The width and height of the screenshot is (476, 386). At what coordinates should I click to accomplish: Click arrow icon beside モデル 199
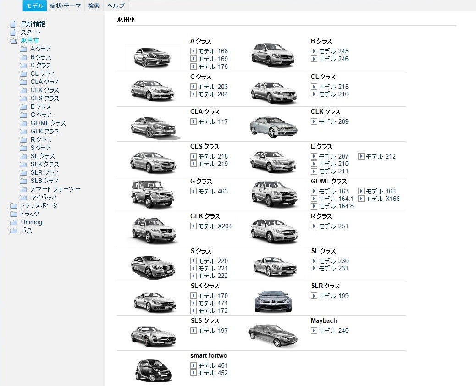[x=314, y=296]
